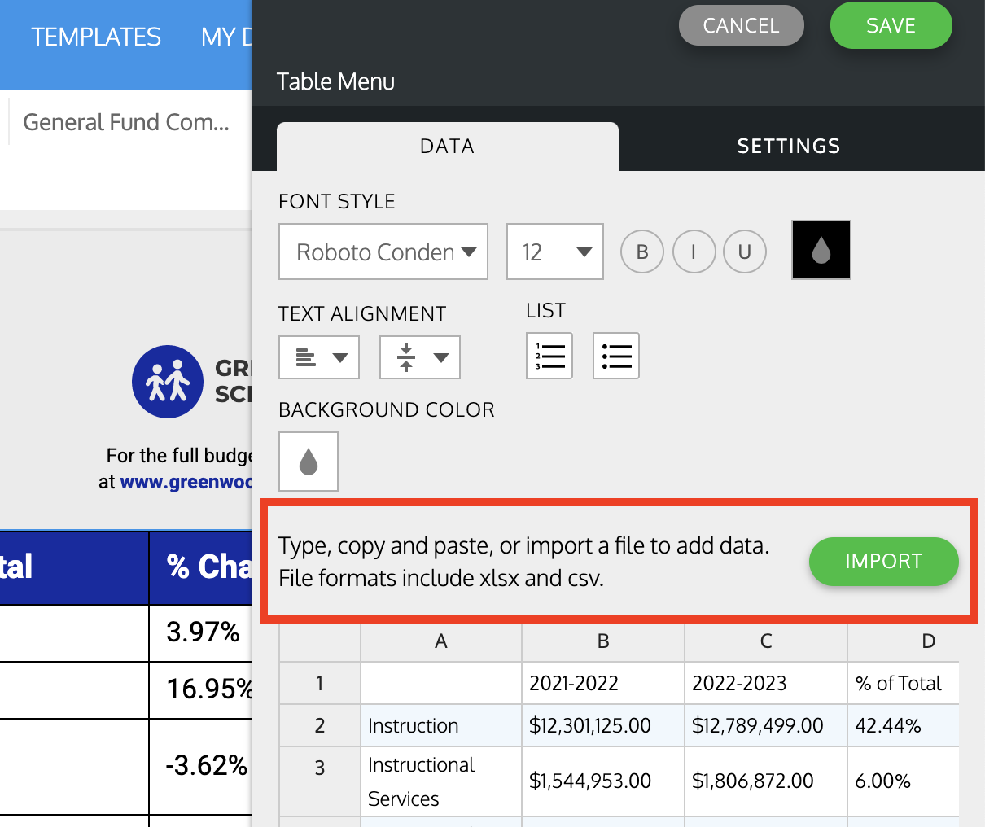The height and width of the screenshot is (827, 985).
Task: Click the cell containing 2022-2023
Action: (766, 683)
